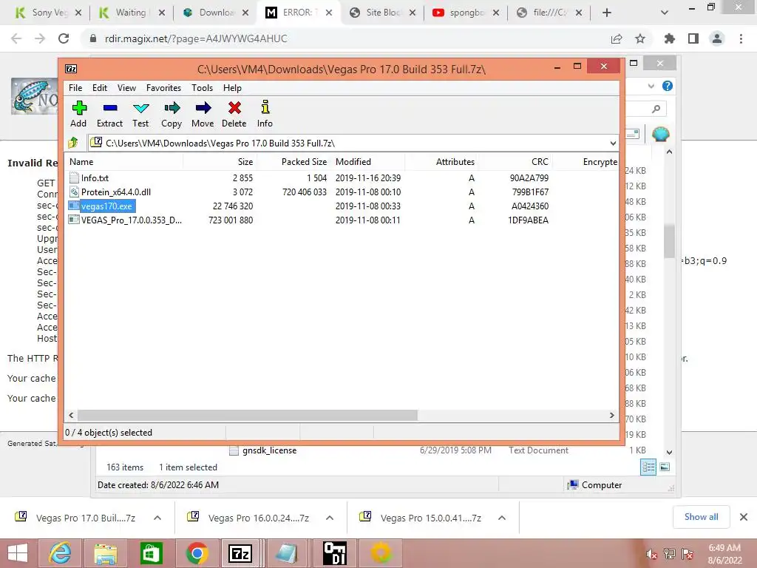Expand the 7-Zip address path dropdown
This screenshot has height=568, width=757.
coord(613,143)
